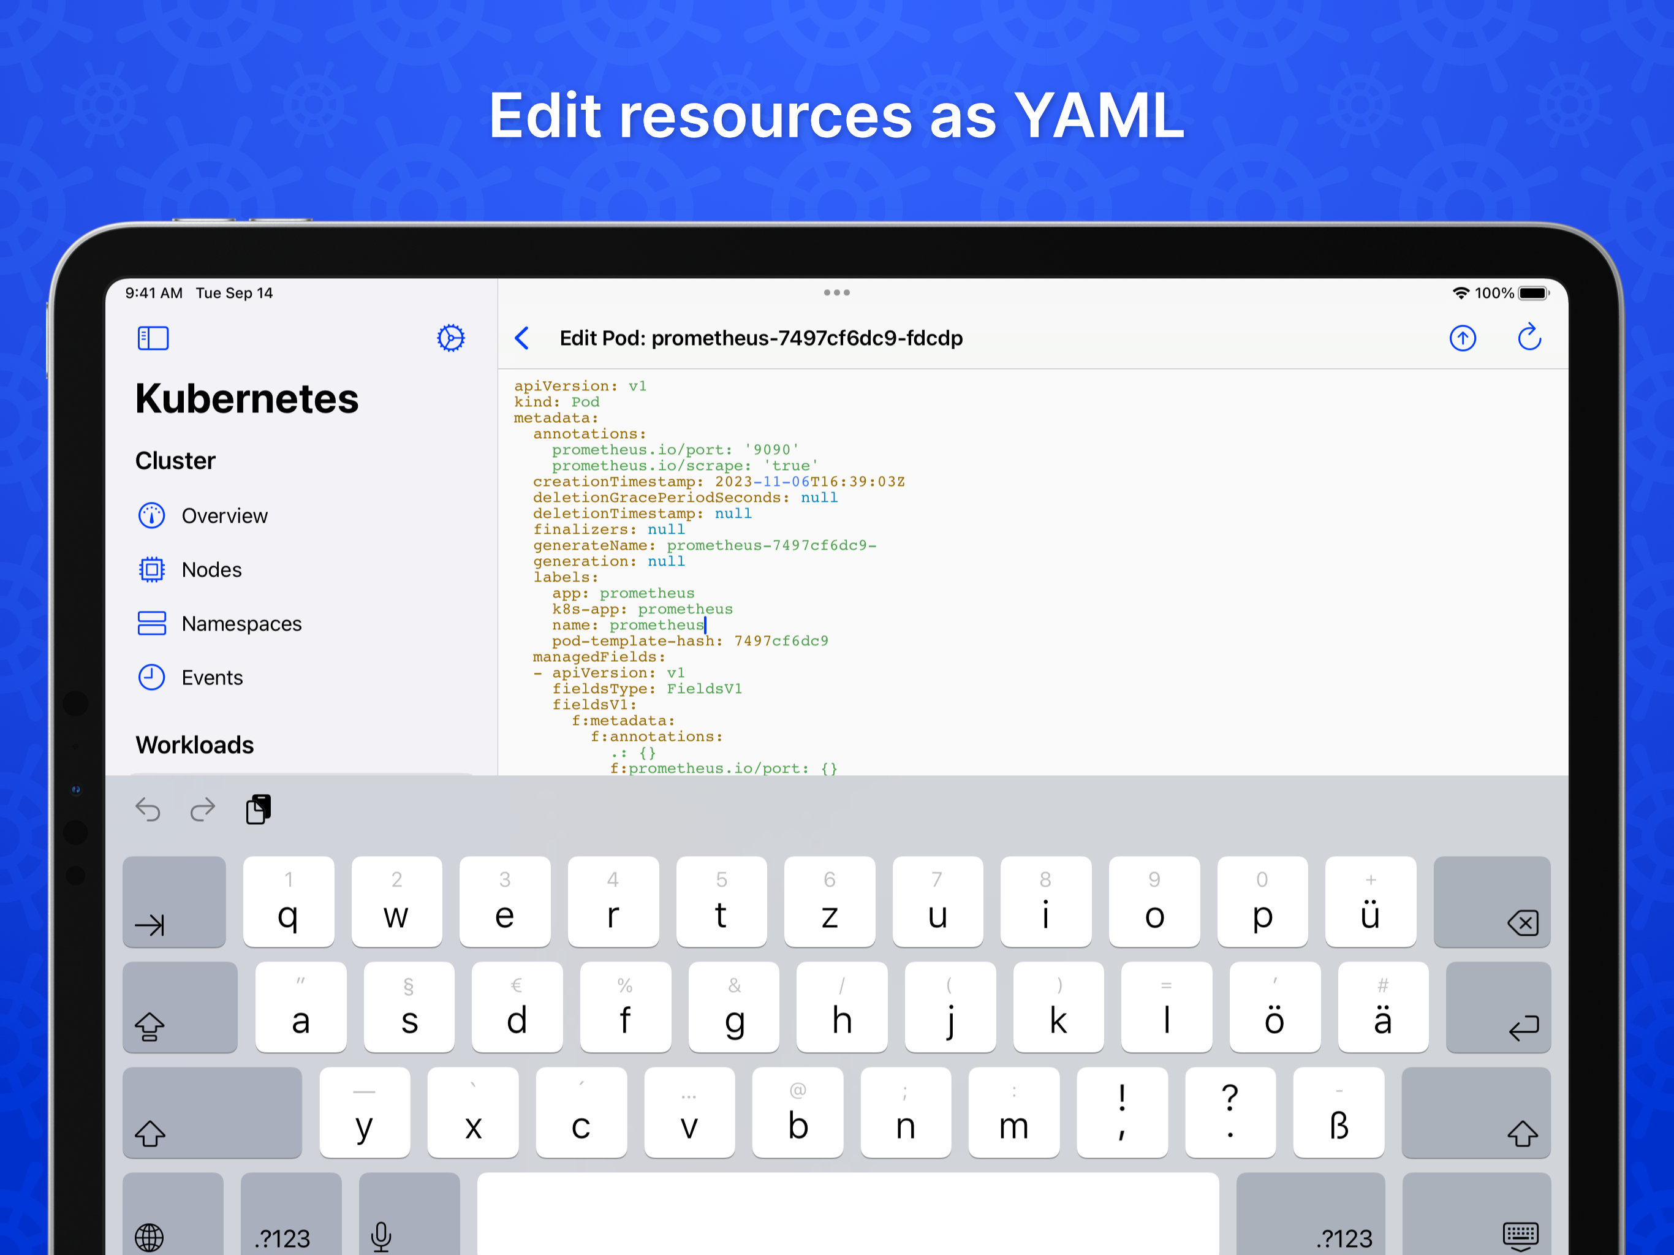Click the 'pod-template-hash: 7497cf6dc9' line
Screen dimensions: 1674x1255
coord(690,641)
